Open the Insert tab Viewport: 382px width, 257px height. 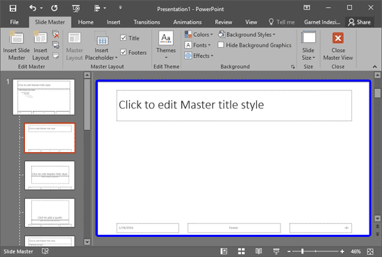[113, 22]
